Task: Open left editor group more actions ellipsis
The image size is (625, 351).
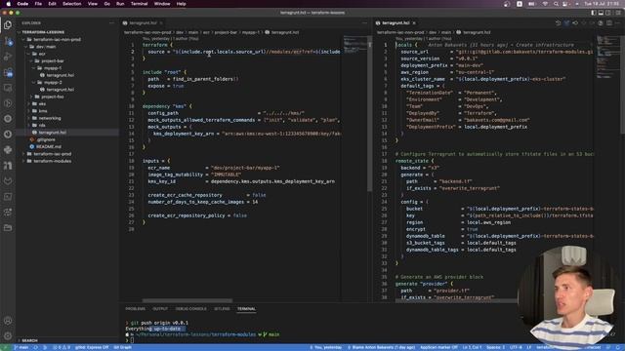Action: tap(364, 23)
